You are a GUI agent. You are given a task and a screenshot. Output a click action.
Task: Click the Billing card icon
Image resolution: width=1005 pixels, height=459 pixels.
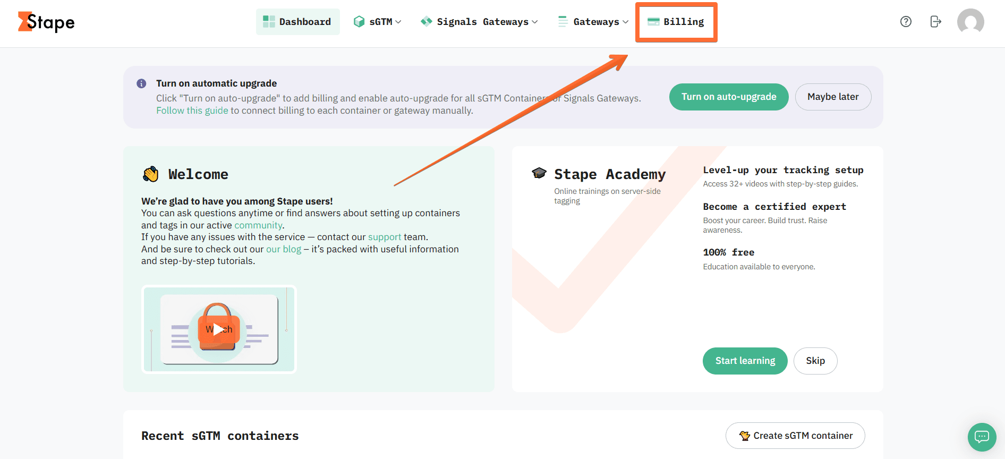point(652,21)
